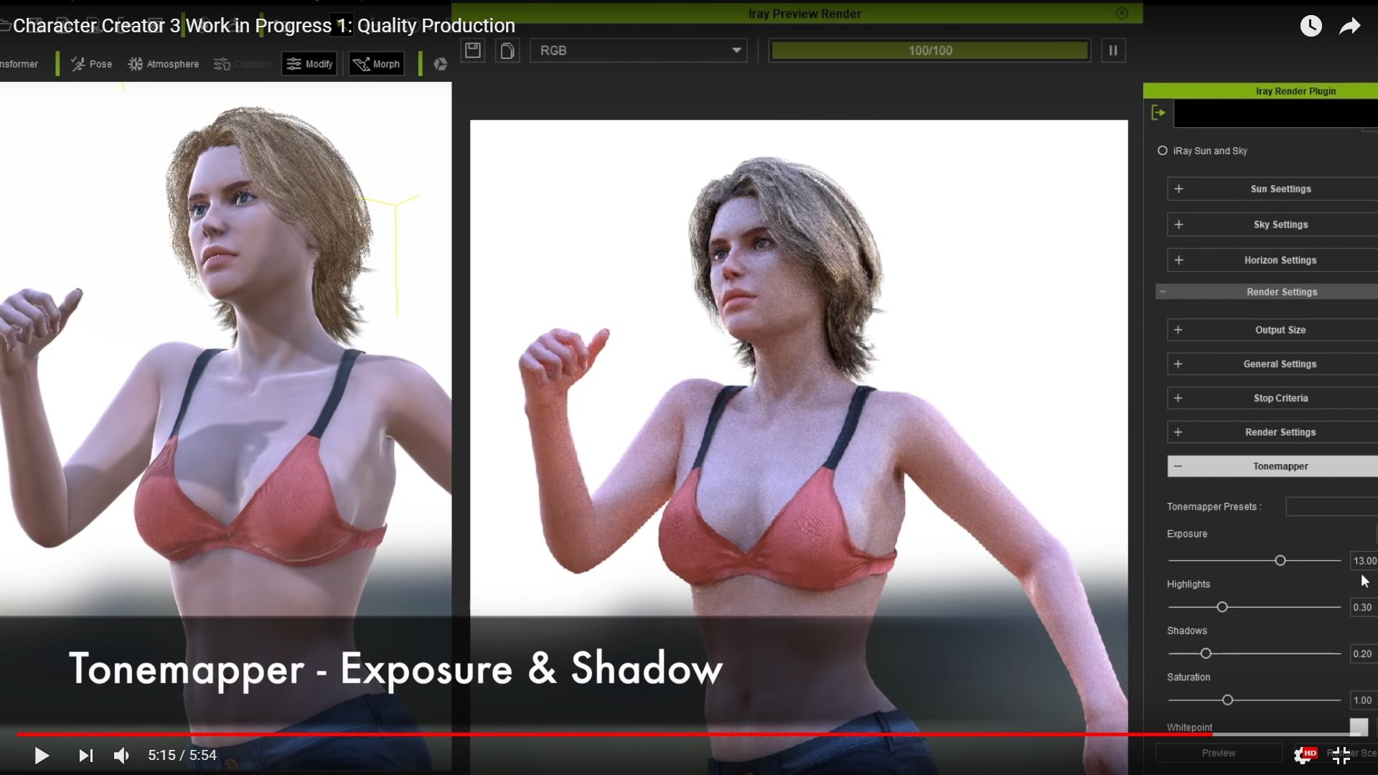1378x775 pixels.
Task: Close the Iray Preview Render window
Action: click(1122, 13)
